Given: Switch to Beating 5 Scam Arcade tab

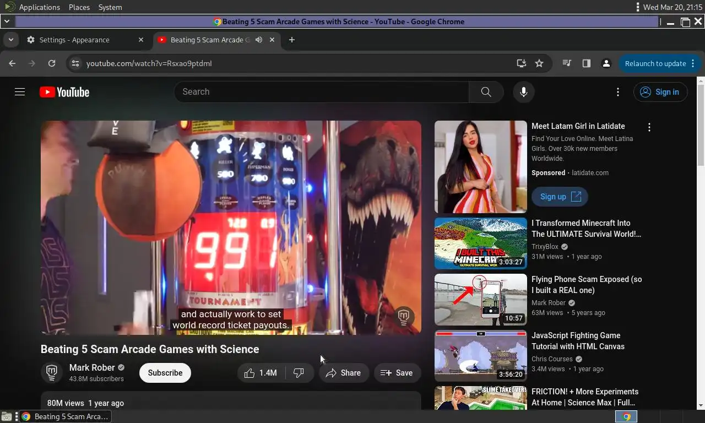Looking at the screenshot, I should tap(209, 40).
